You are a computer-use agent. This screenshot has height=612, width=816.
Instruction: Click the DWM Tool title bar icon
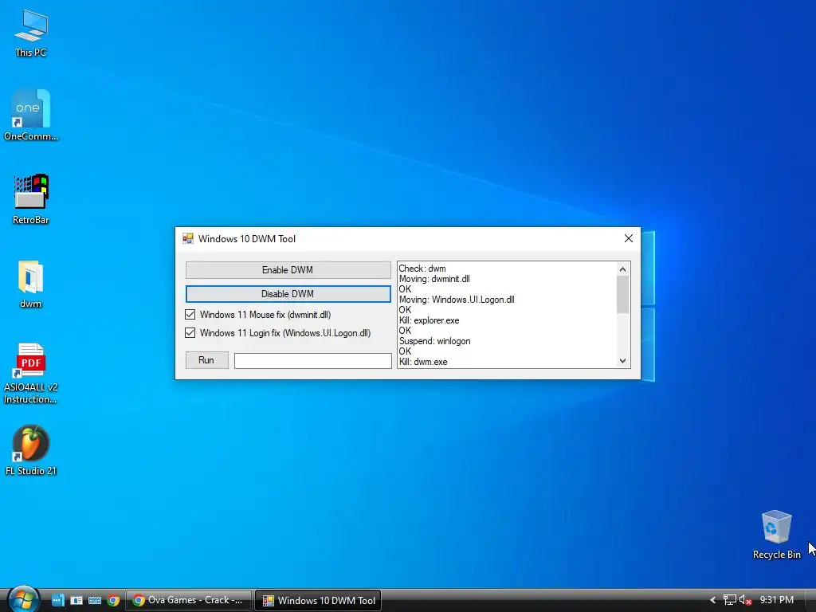point(188,239)
